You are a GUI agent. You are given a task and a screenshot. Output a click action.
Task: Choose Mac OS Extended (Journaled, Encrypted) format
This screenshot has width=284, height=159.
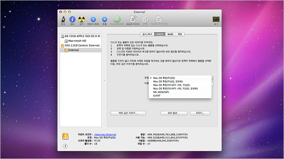(x=180, y=82)
